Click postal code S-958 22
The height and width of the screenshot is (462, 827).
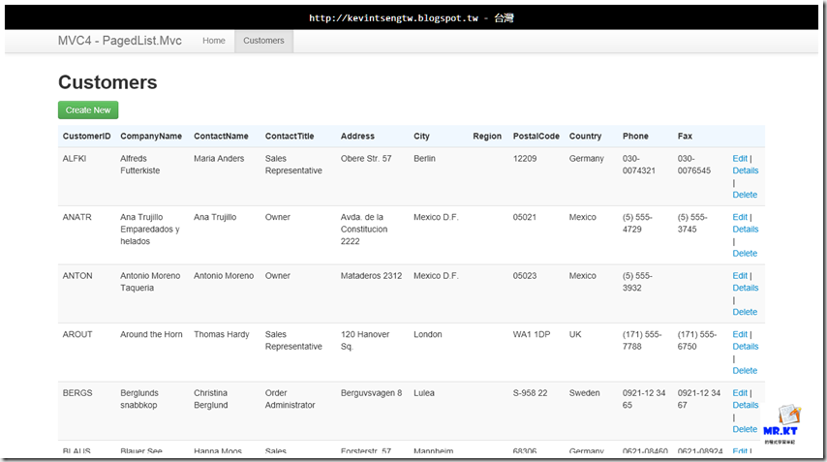click(x=530, y=392)
